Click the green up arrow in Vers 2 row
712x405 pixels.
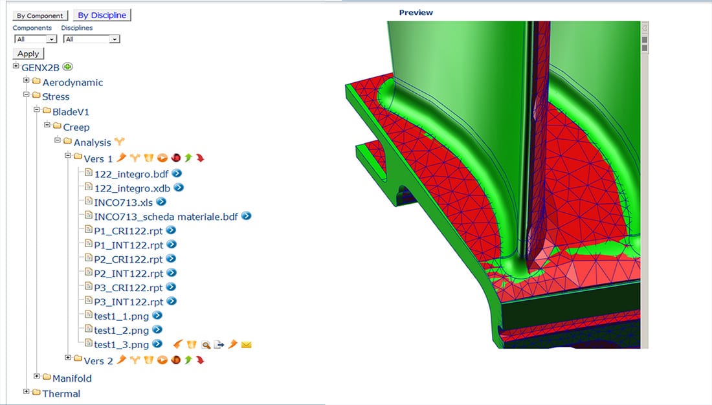point(188,360)
